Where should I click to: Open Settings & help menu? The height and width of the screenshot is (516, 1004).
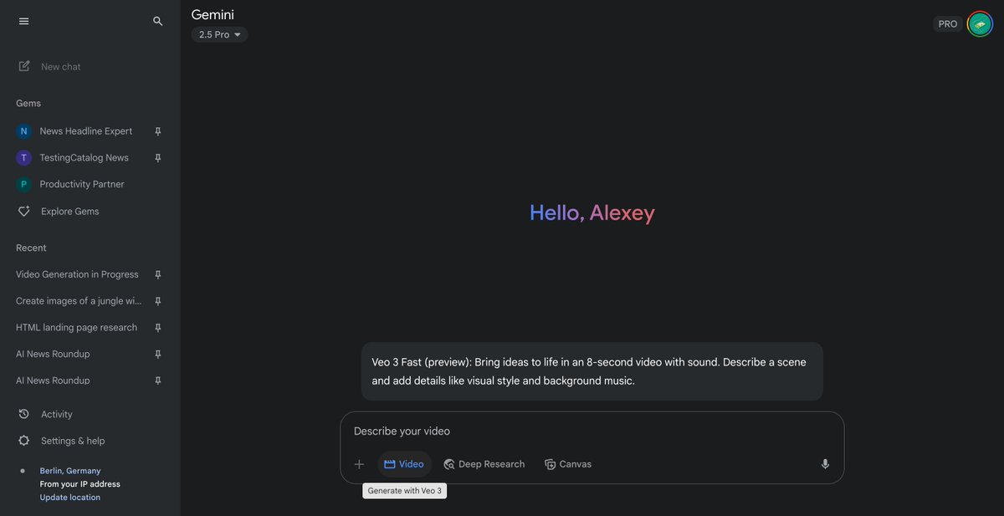click(73, 441)
